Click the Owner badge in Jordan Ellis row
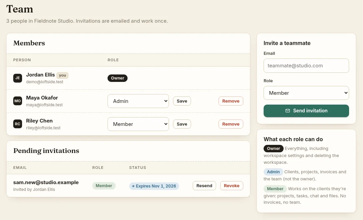Screen dimensions: 363x220 (x=117, y=78)
